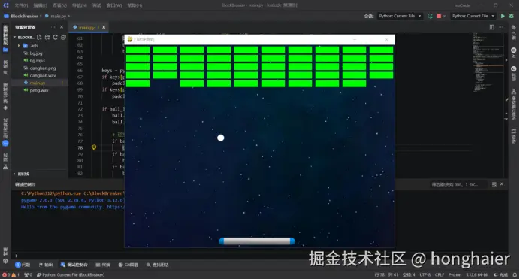Toggle the console list-view icon beside filter
The height and width of the screenshot is (279, 520).
[494, 184]
